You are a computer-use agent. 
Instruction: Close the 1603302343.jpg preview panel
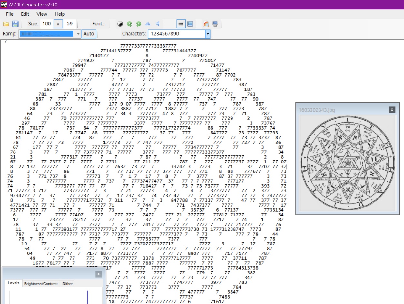pos(392,110)
